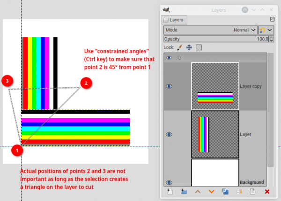
Task: Lock position and size icon
Action: 189,48
